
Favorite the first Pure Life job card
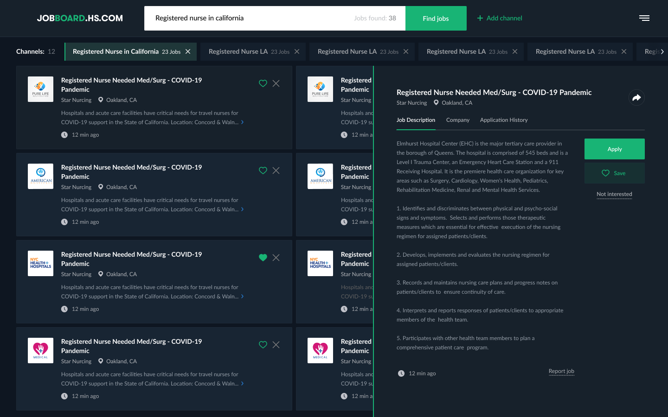point(263,83)
